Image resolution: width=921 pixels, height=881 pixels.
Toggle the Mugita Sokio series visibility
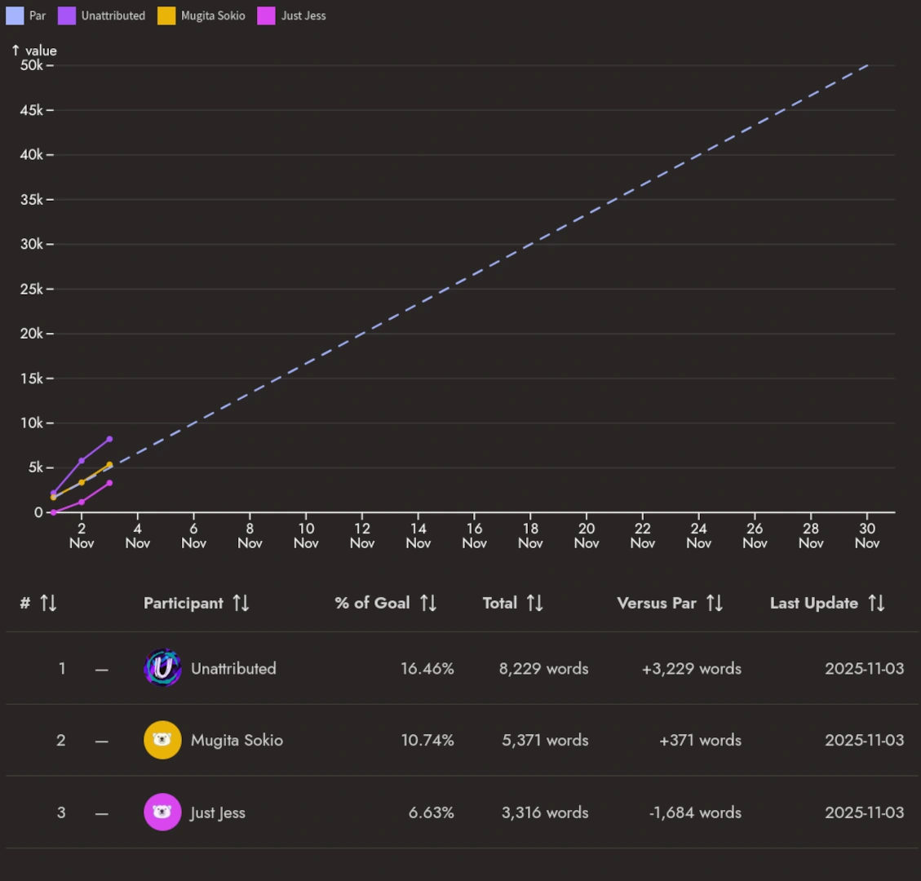pos(168,15)
